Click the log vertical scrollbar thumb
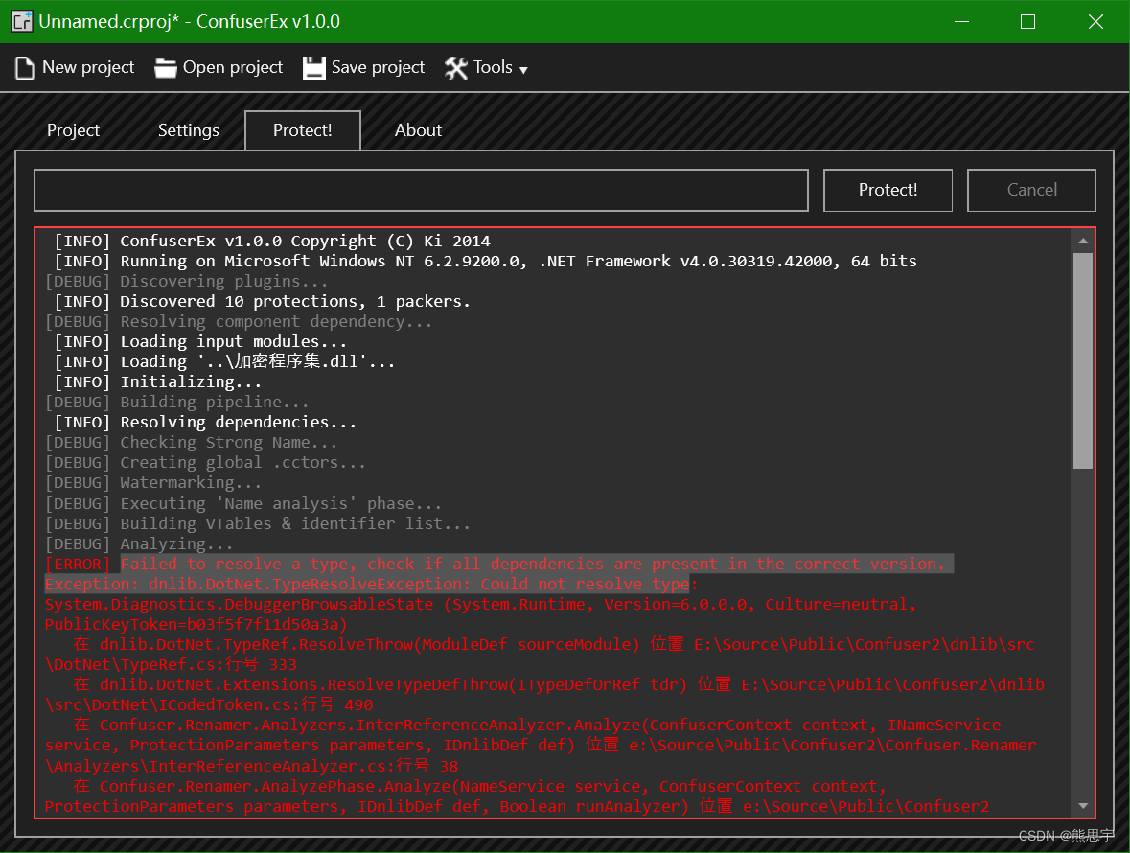1130x853 pixels. point(1083,360)
